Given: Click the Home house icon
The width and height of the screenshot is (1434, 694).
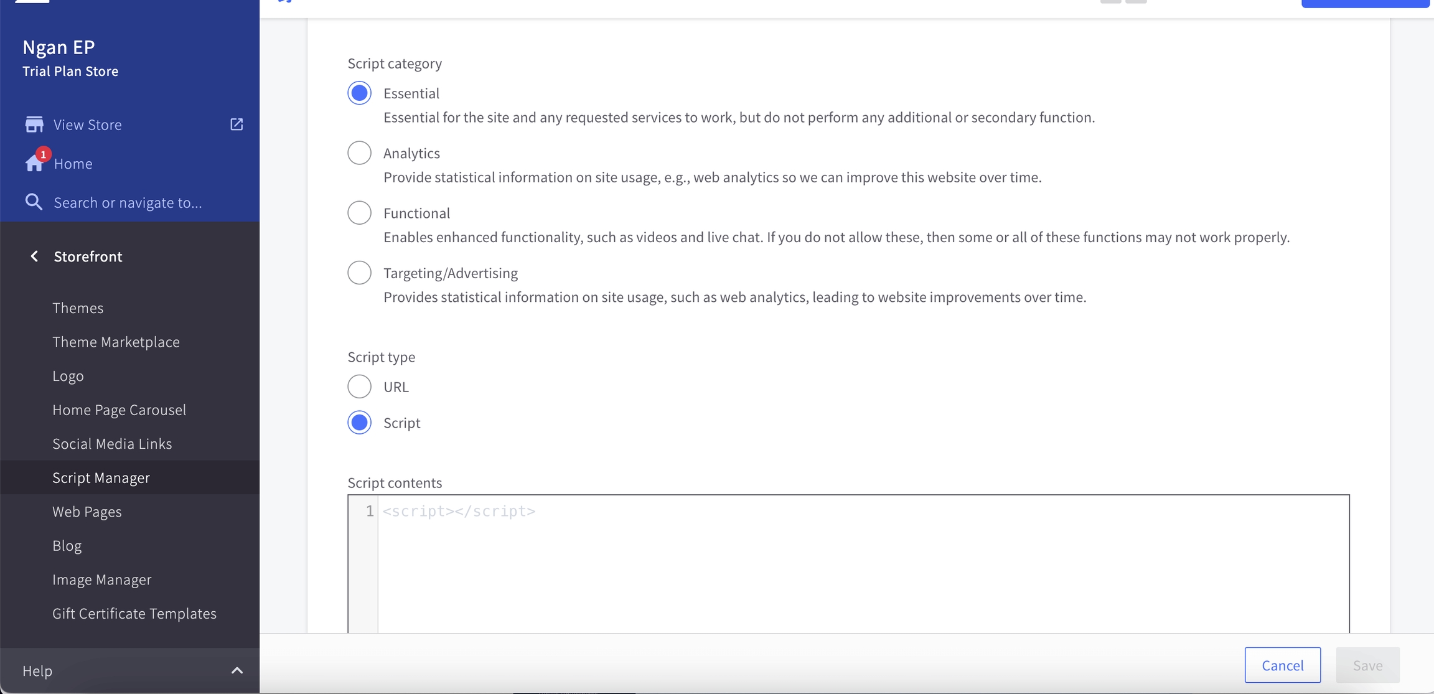Looking at the screenshot, I should click(34, 164).
